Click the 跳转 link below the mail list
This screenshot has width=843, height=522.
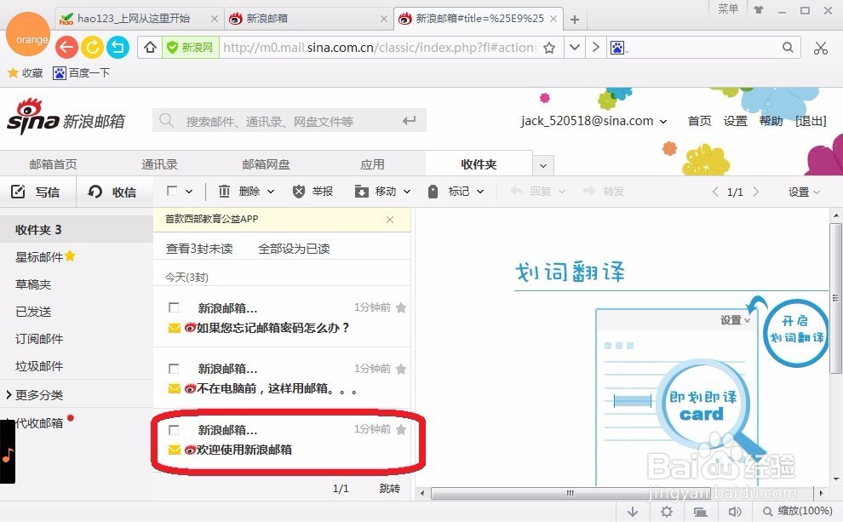pyautogui.click(x=390, y=488)
